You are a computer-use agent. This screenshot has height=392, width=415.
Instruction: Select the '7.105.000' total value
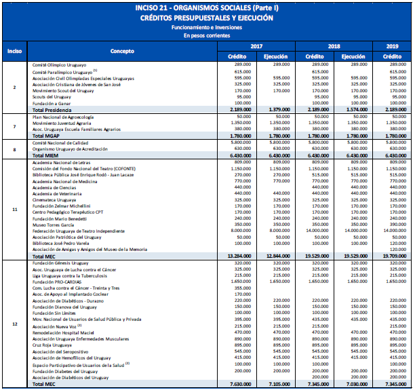pyautogui.click(x=279, y=384)
